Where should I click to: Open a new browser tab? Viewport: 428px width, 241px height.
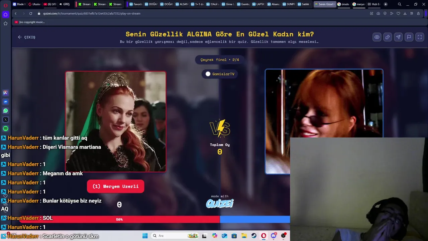(386, 4)
